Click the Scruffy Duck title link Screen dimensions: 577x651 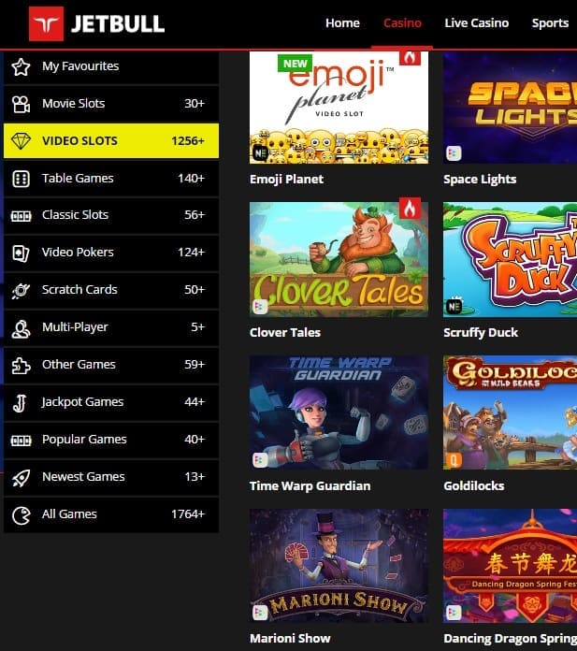[481, 333]
